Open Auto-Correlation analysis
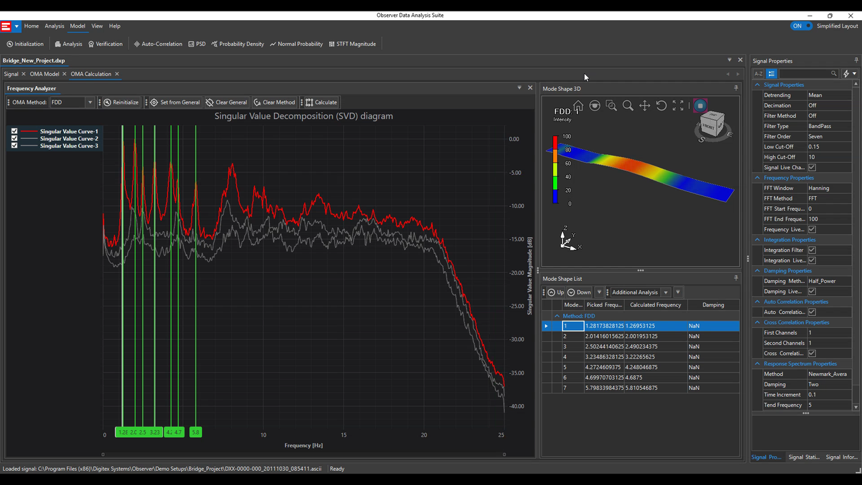The width and height of the screenshot is (862, 485). tap(158, 44)
